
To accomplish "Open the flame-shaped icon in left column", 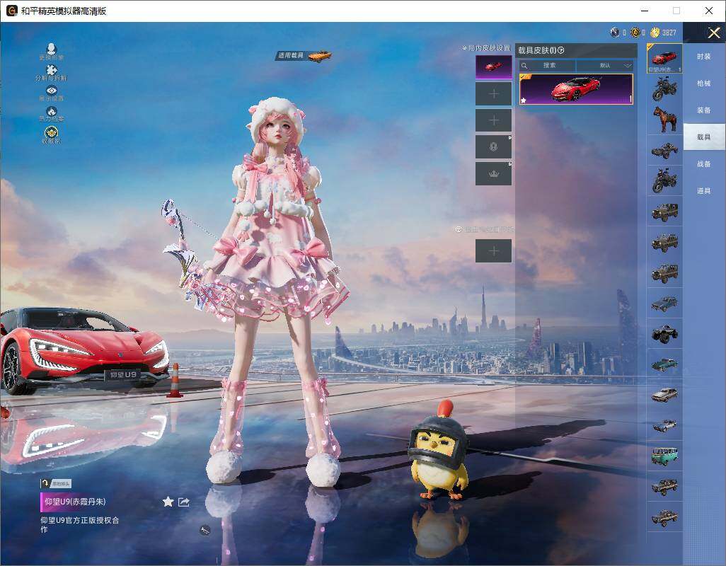I will (x=52, y=111).
